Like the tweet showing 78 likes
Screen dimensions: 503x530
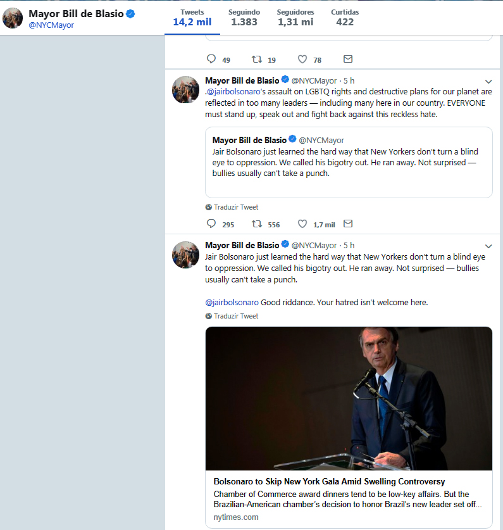coord(302,60)
